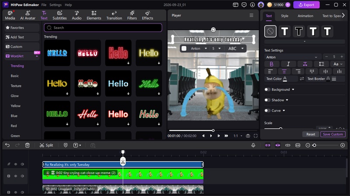Viewport: 350px width, 196px height.
Task: Open the Effects panel
Action: [147, 15]
